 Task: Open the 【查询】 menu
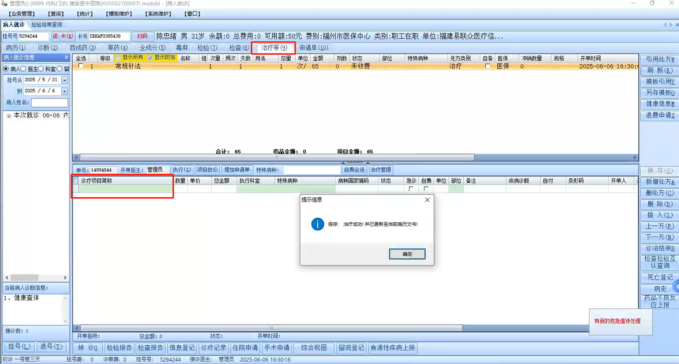(x=56, y=14)
